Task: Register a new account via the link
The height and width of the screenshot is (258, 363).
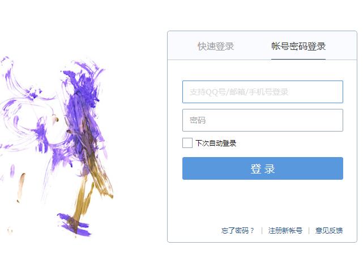Action: point(285,230)
